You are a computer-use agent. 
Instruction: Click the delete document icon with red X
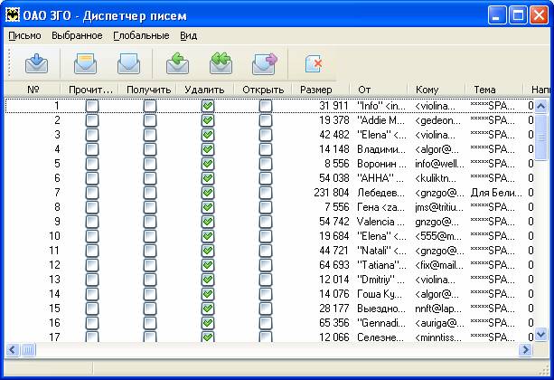coord(314,62)
